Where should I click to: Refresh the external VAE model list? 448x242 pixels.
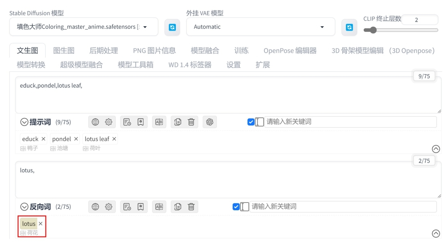pos(349,27)
